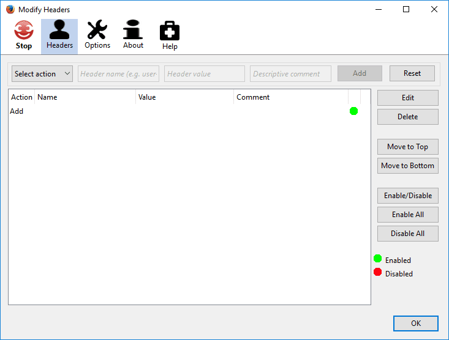Image resolution: width=449 pixels, height=340 pixels.
Task: Select the Add row in the header list
Action: (x=189, y=111)
